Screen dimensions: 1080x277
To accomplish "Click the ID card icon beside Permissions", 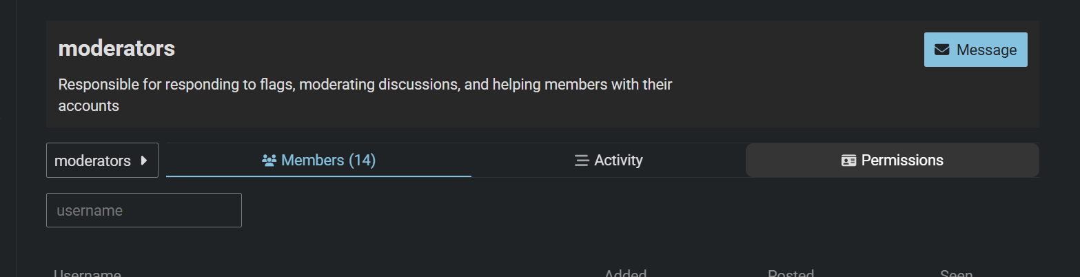I will [x=848, y=161].
